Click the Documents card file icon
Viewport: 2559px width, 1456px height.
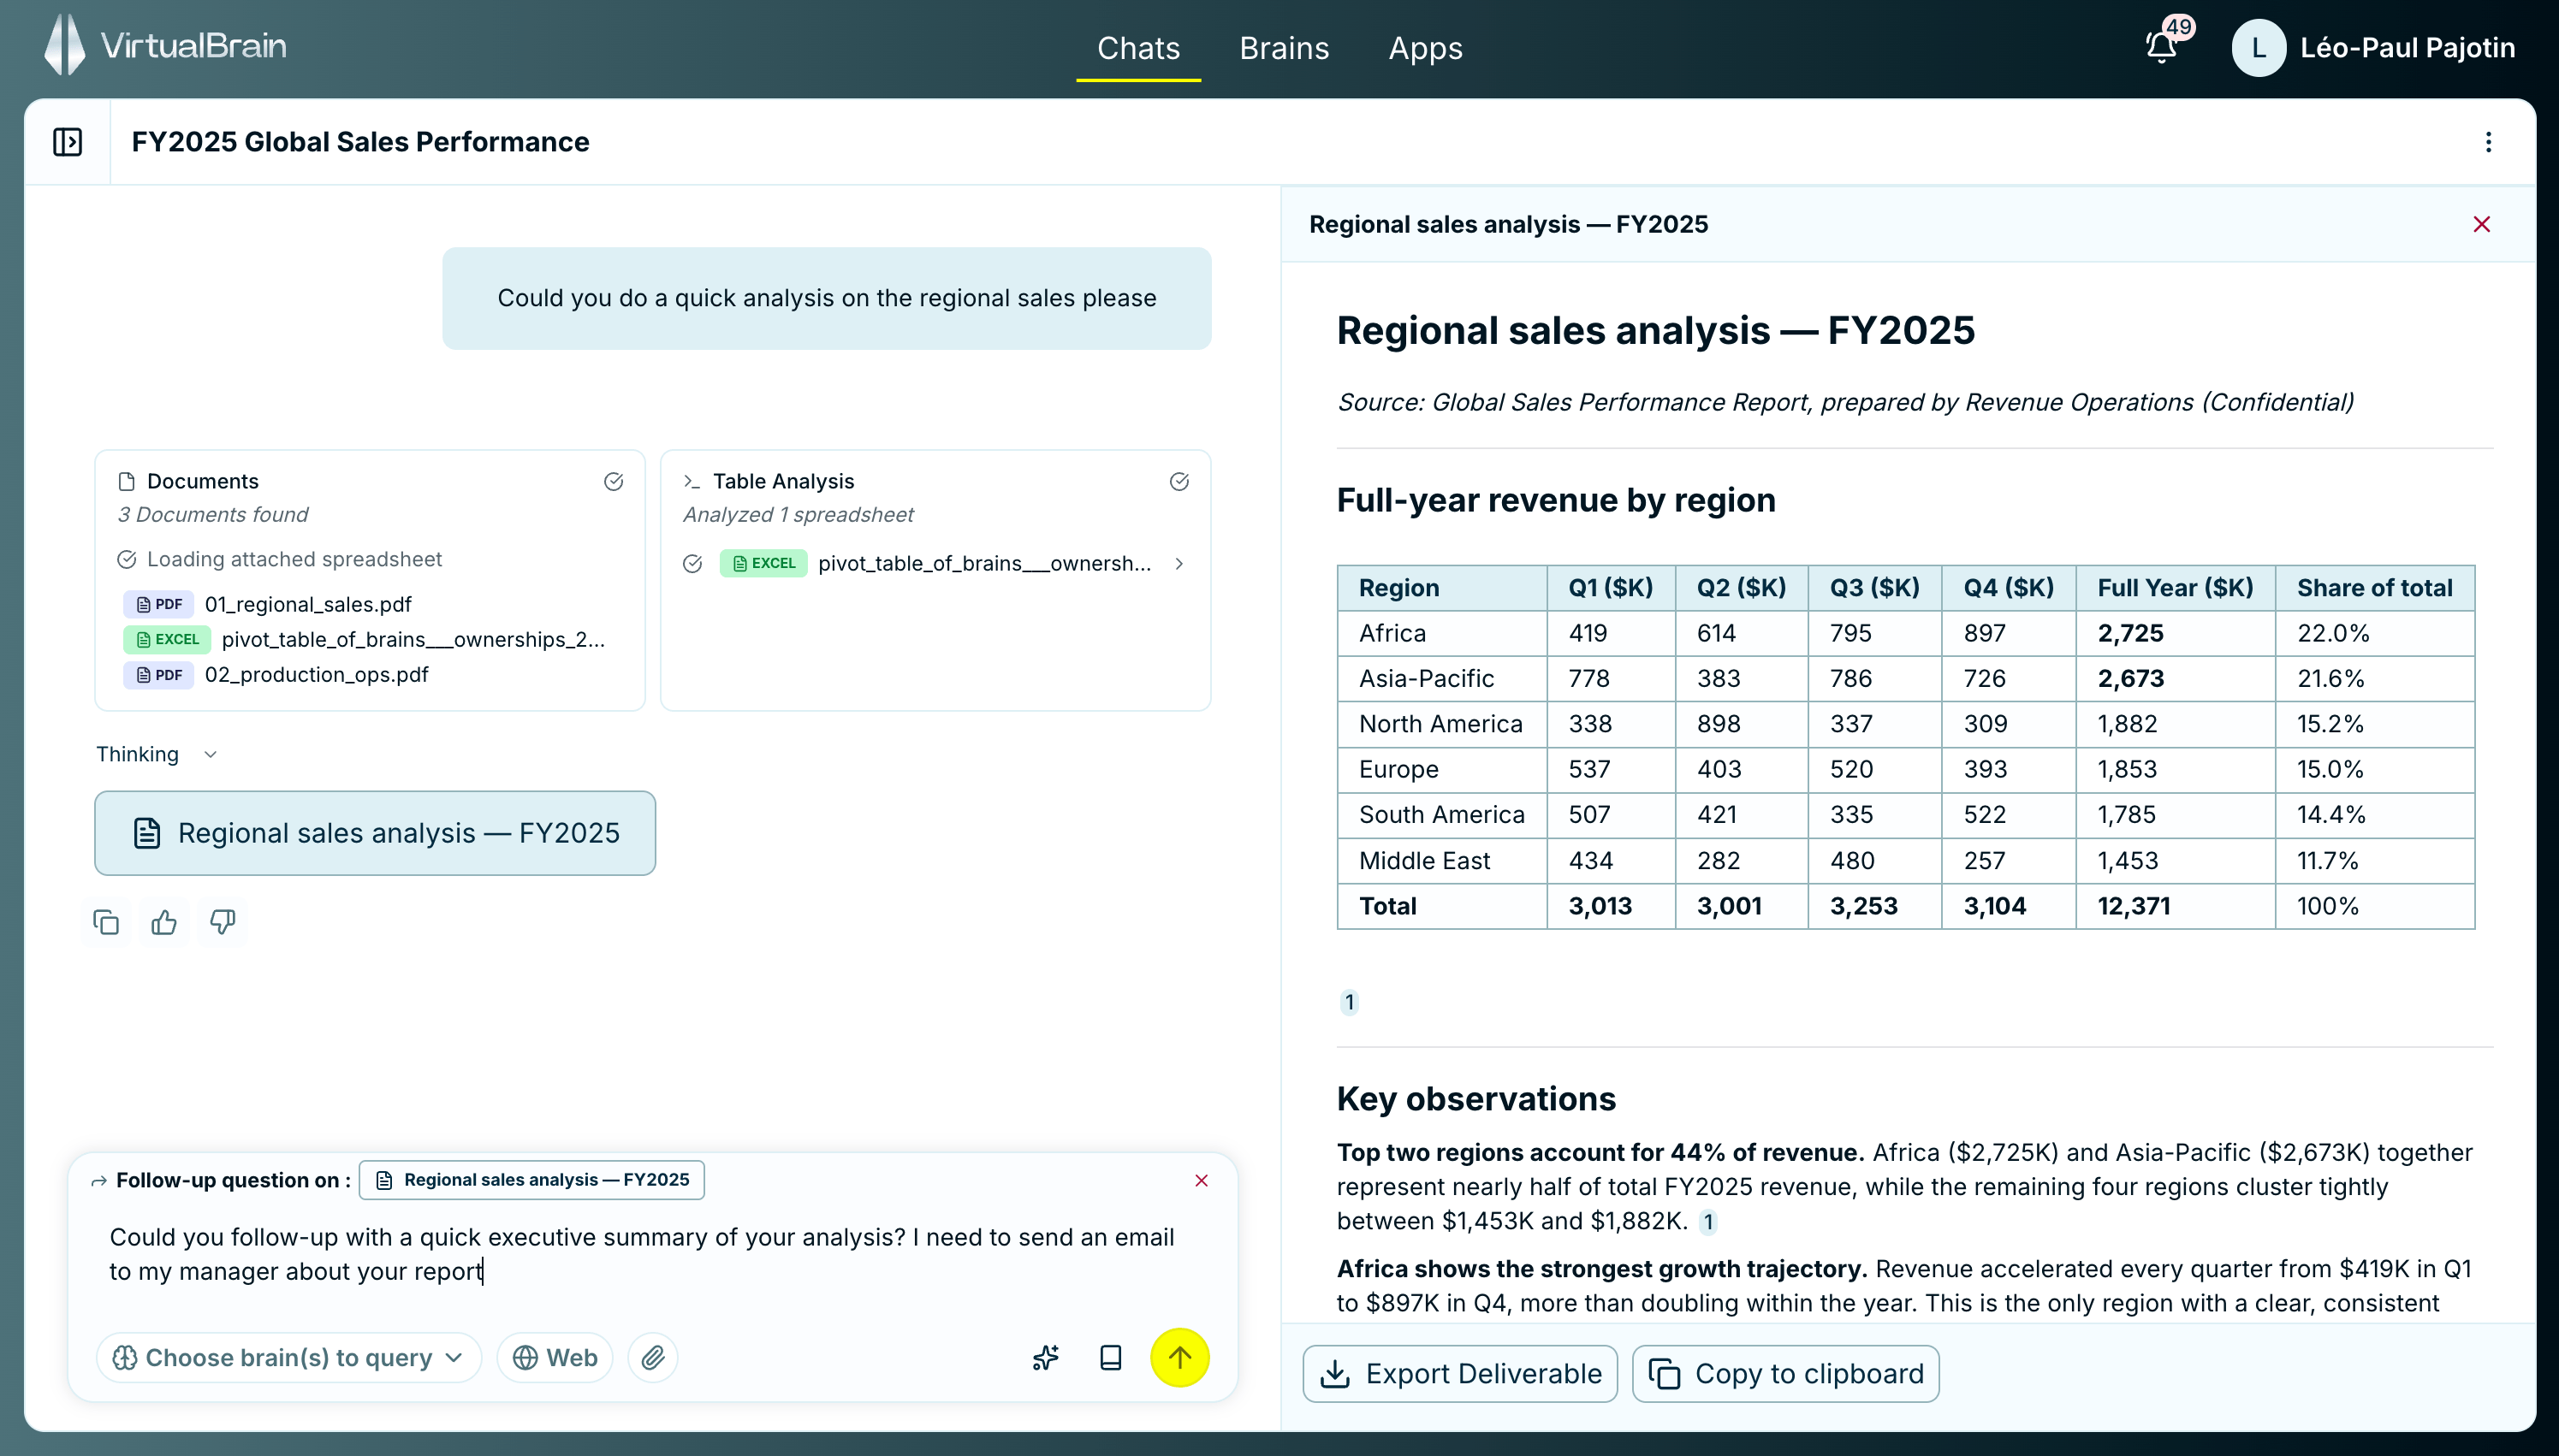[x=126, y=482]
